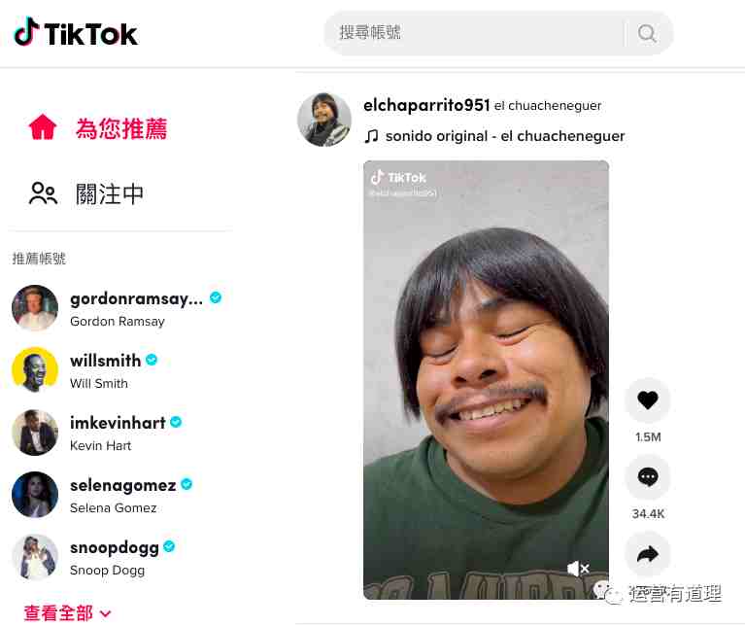Click the two-person following icon
Viewport: 745px width, 626px height.
43,193
